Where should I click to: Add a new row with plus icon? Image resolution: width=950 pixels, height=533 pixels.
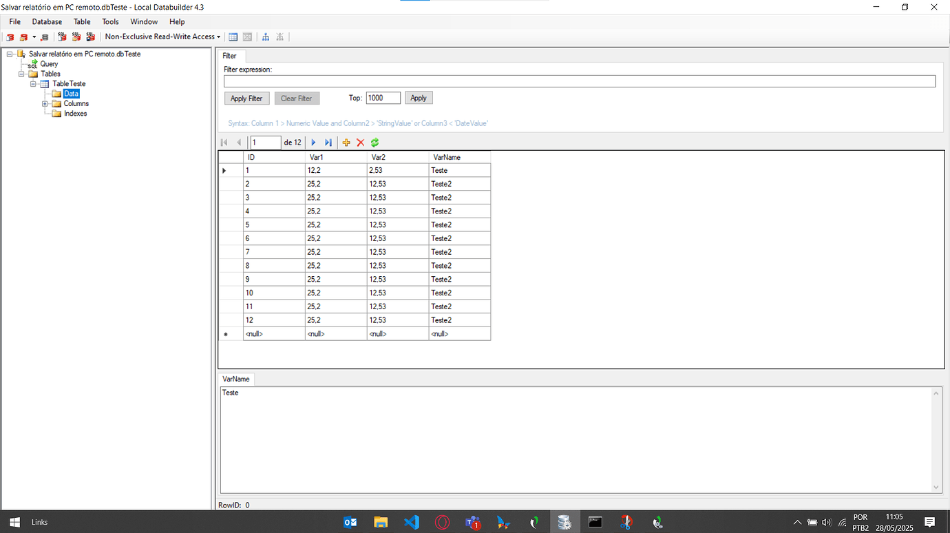point(346,143)
